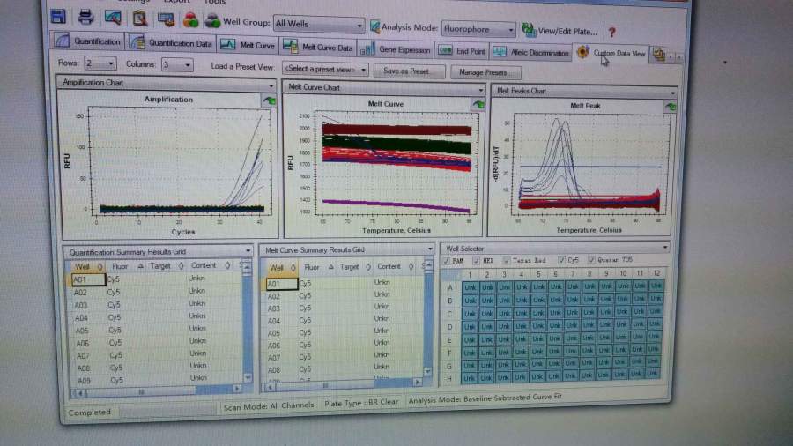
Task: Click the Save as Preset button
Action: click(x=409, y=71)
